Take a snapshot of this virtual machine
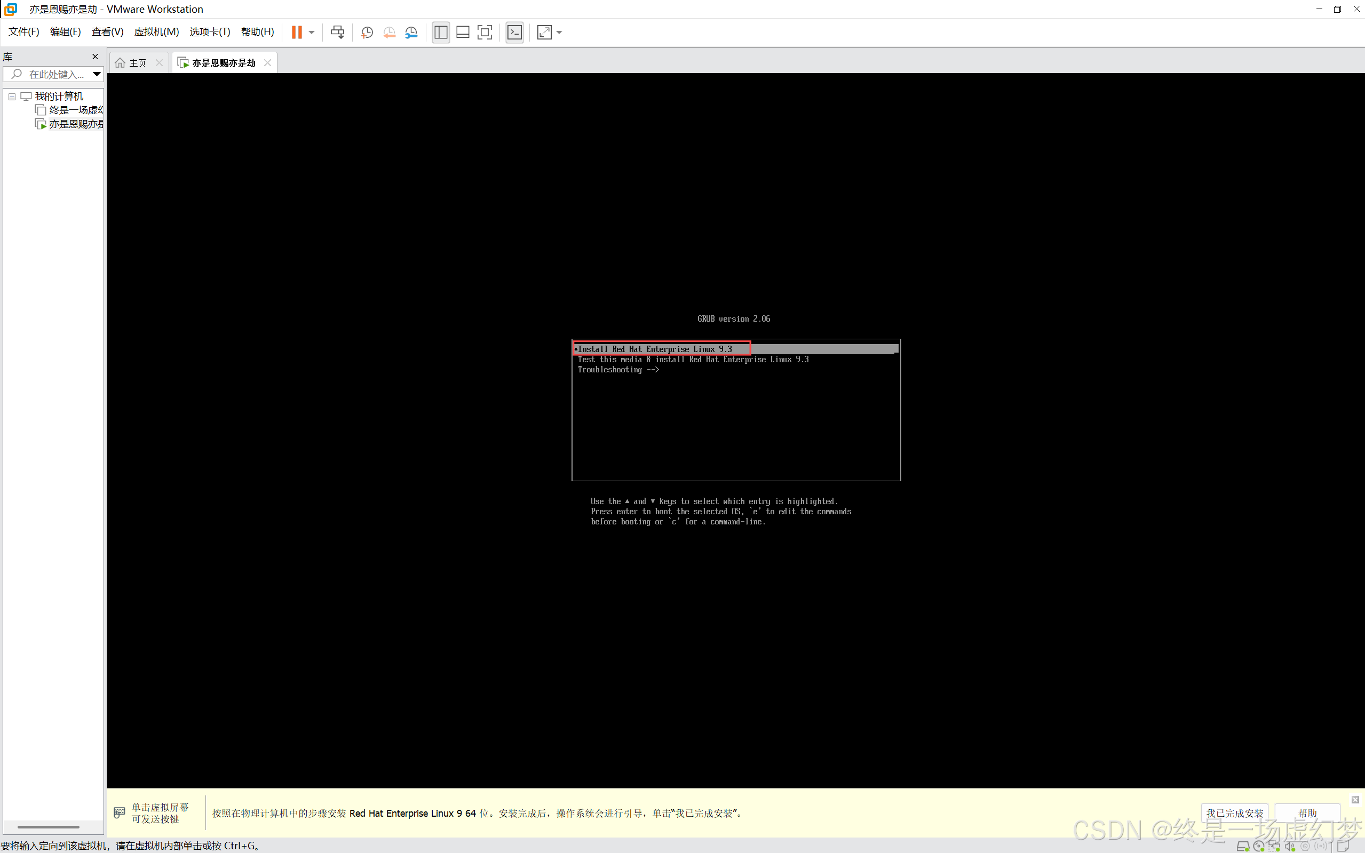This screenshot has width=1365, height=853. click(x=367, y=32)
